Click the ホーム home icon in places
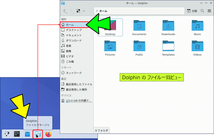 tap(63, 25)
